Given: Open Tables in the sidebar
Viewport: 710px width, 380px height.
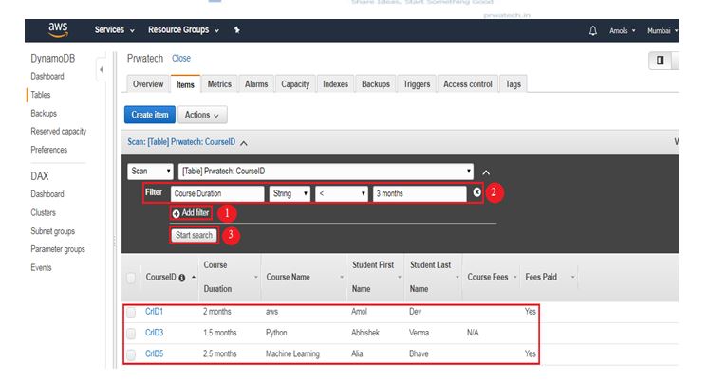Looking at the screenshot, I should tap(40, 95).
